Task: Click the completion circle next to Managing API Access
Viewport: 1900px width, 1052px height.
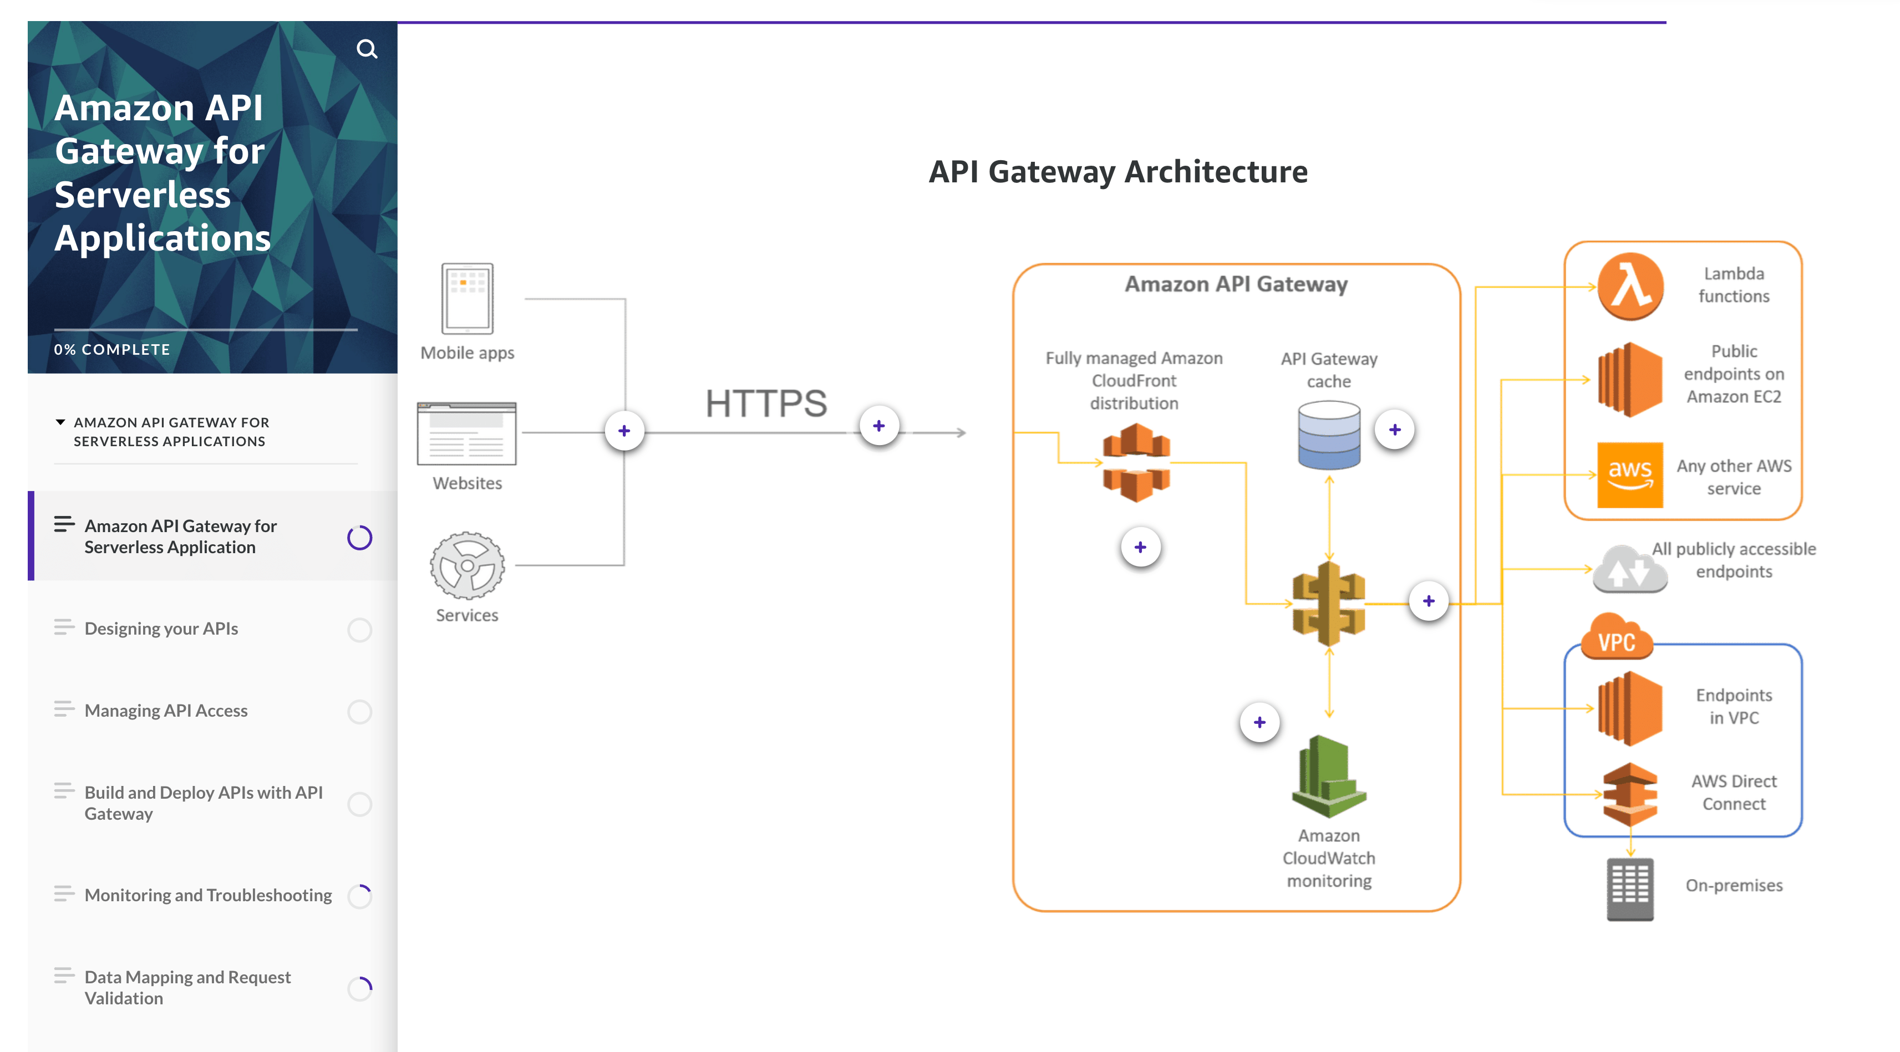Action: coord(359,712)
